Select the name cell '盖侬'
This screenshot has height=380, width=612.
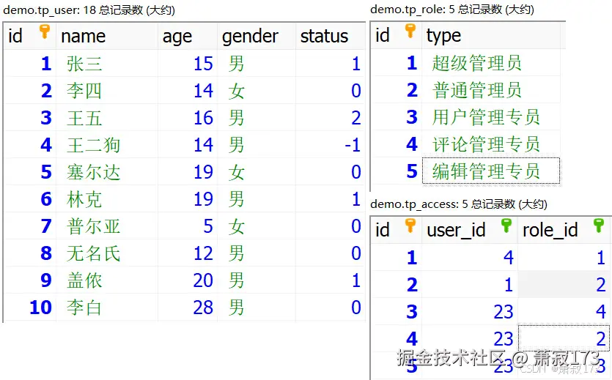107,280
